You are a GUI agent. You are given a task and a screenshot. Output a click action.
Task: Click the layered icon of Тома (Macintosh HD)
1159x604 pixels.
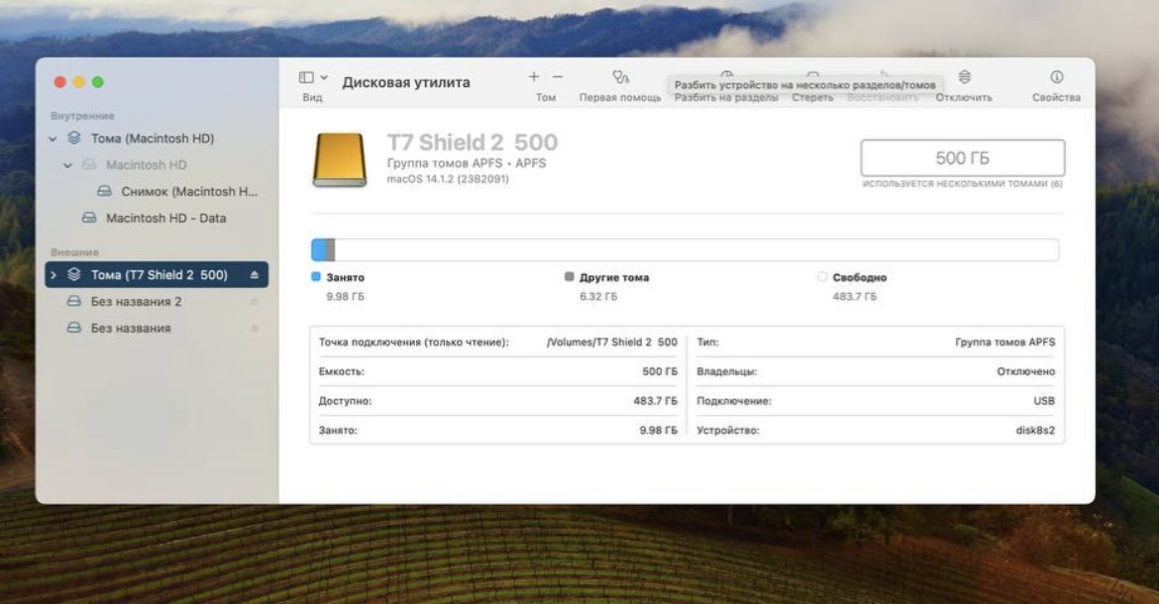click(74, 138)
